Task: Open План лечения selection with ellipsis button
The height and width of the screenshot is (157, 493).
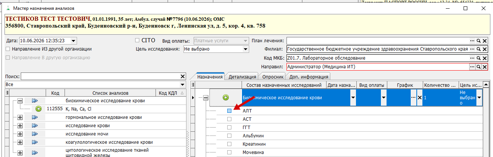Action: point(472,41)
